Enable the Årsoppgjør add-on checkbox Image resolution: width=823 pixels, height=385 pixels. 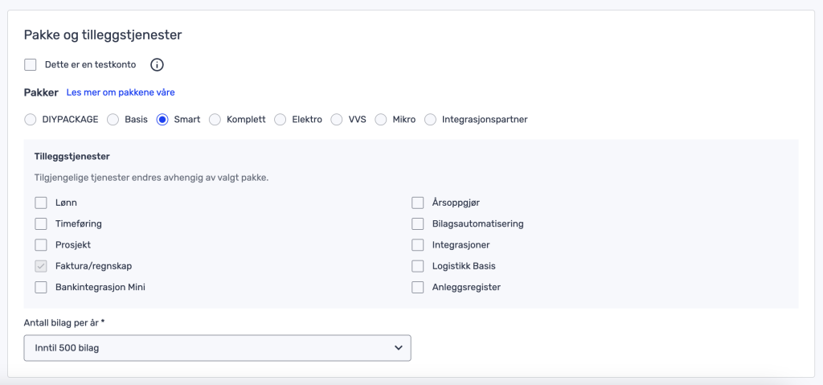[418, 203]
